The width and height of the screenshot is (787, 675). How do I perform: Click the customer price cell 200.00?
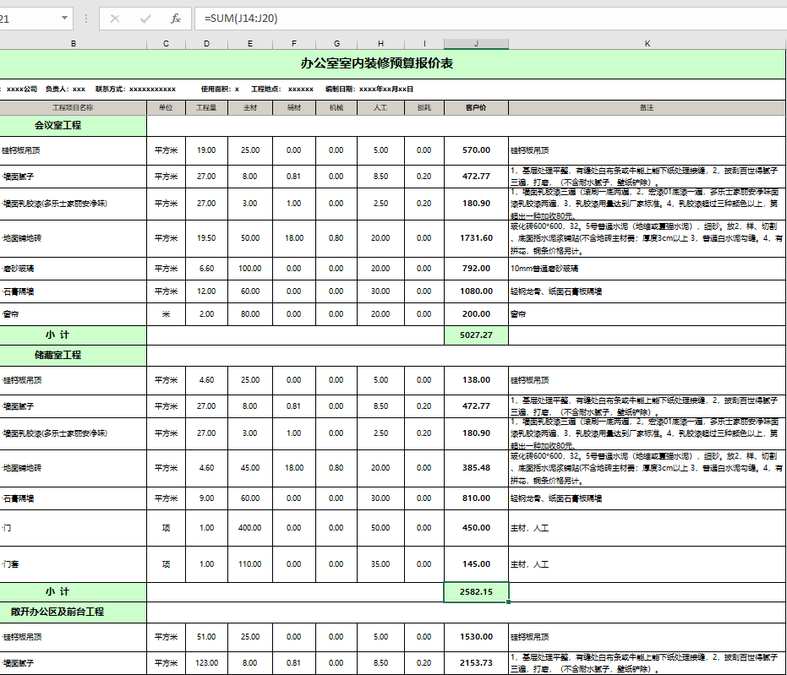[476, 314]
